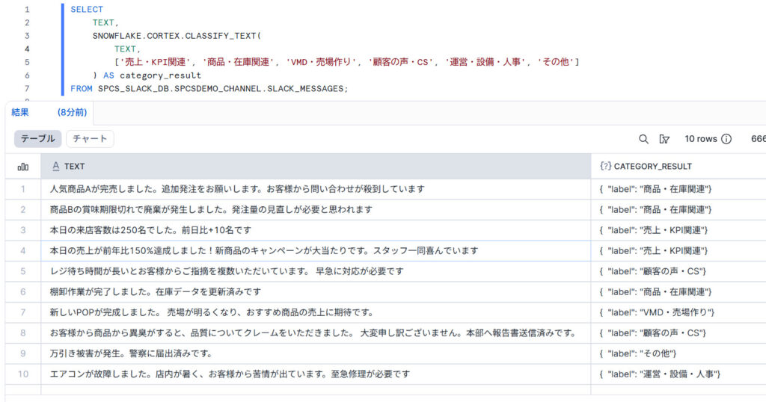The height and width of the screenshot is (402, 766).
Task: Click the info icon beside 10 rows
Action: point(726,139)
